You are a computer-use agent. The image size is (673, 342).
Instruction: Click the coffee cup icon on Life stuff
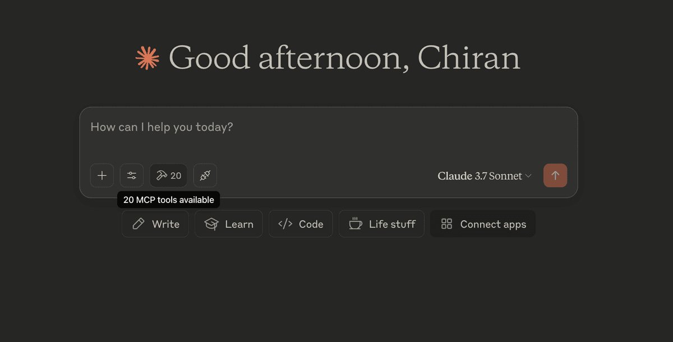point(356,224)
